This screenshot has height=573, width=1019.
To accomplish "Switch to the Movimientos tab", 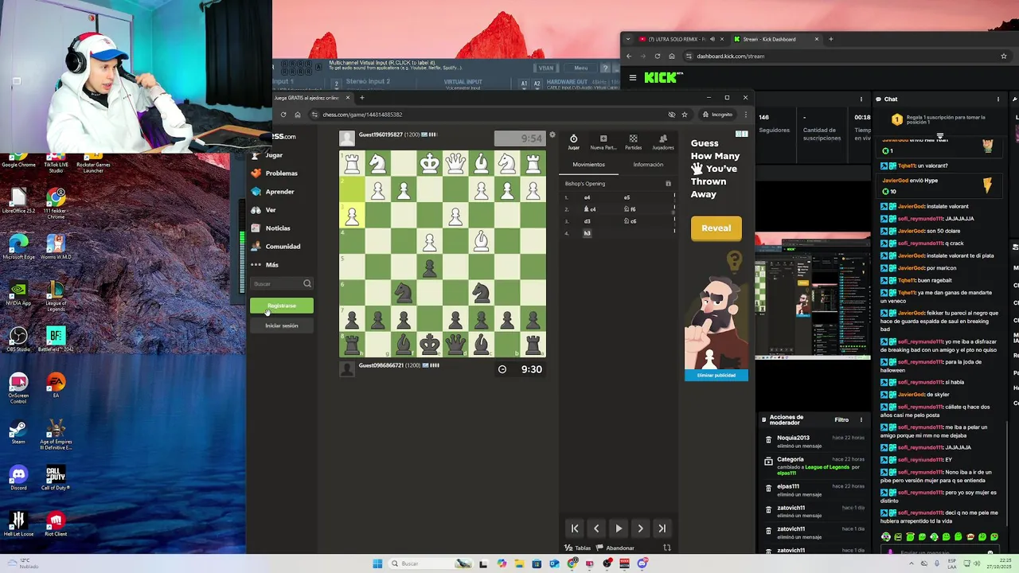I will 588,165.
